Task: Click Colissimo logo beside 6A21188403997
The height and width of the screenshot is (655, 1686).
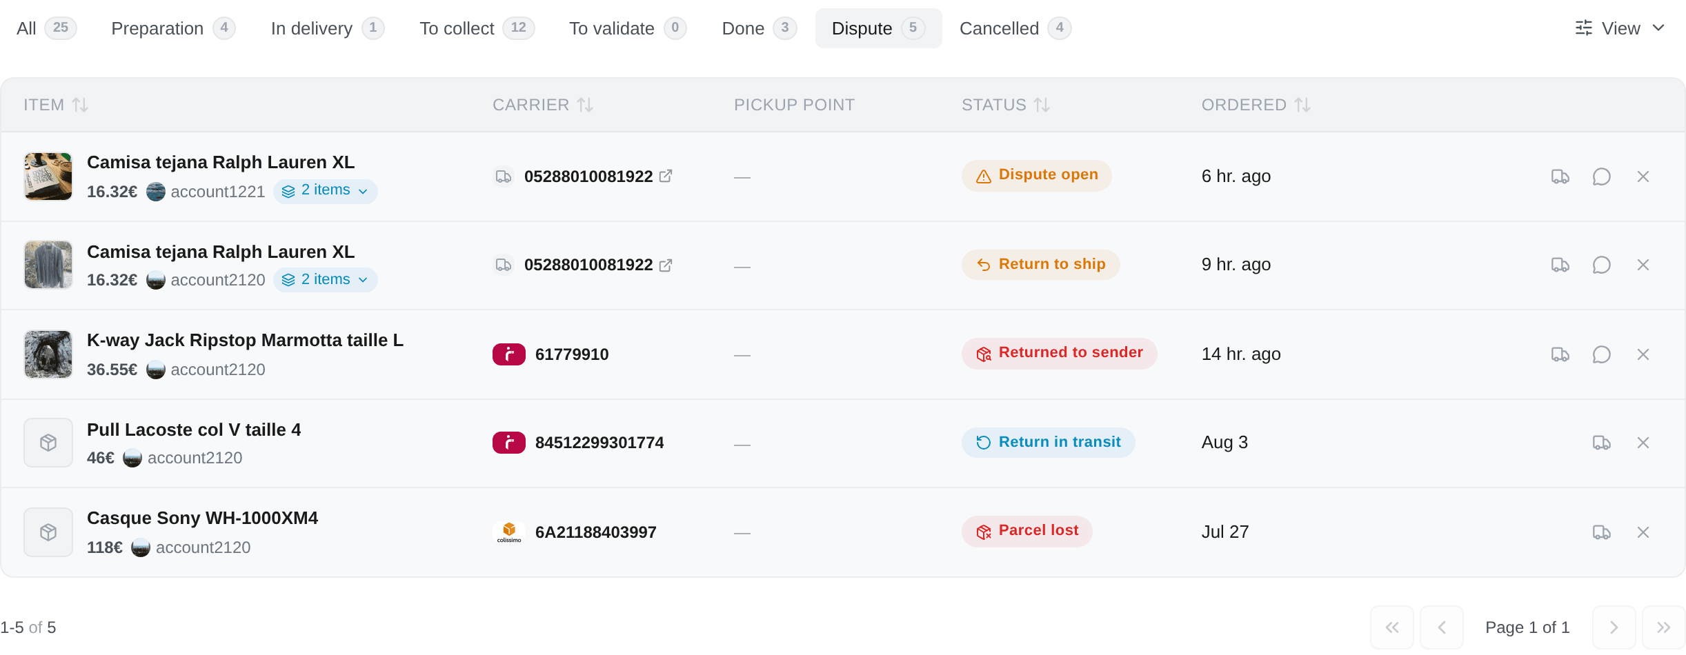Action: (x=509, y=532)
